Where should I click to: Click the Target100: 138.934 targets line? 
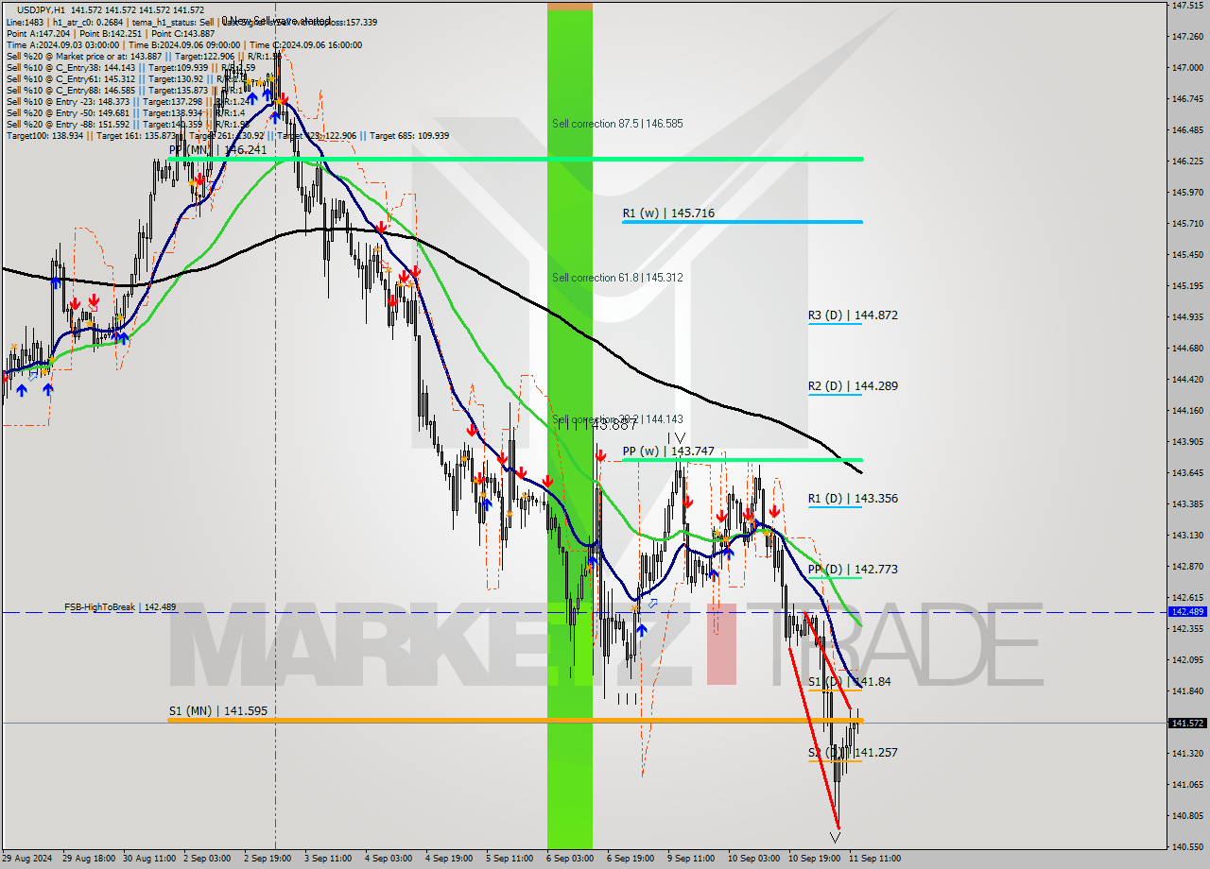coord(228,135)
